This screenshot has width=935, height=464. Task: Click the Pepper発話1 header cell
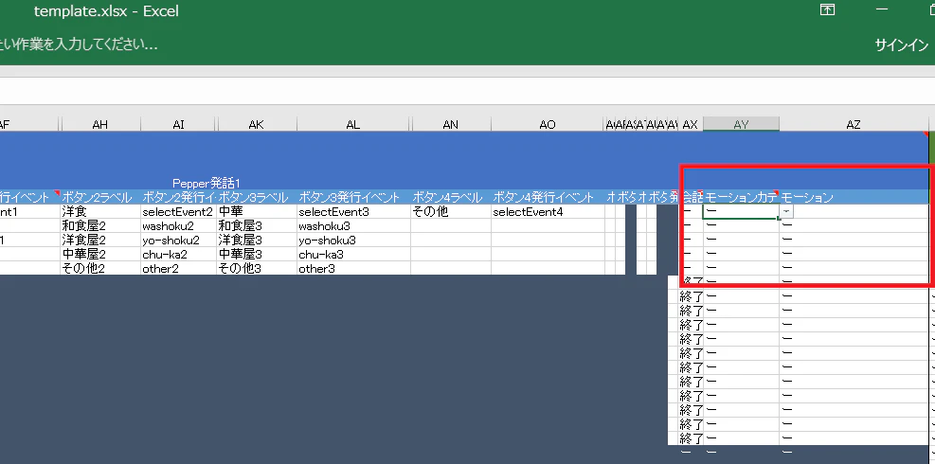207,183
